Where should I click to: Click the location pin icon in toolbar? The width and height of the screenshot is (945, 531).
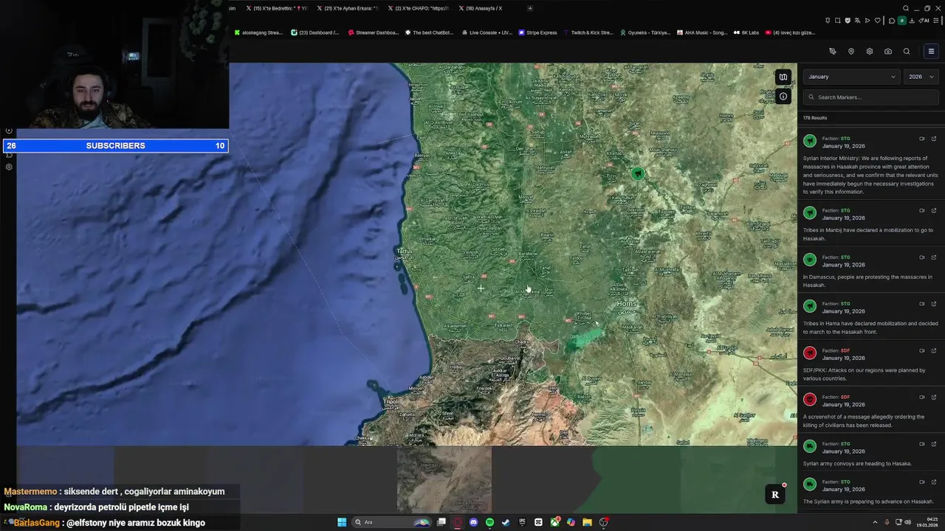pos(851,52)
